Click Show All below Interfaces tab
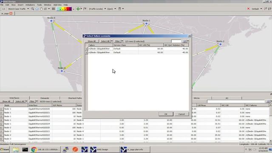This screenshot has width=272, height=153. (x=6, y=101)
